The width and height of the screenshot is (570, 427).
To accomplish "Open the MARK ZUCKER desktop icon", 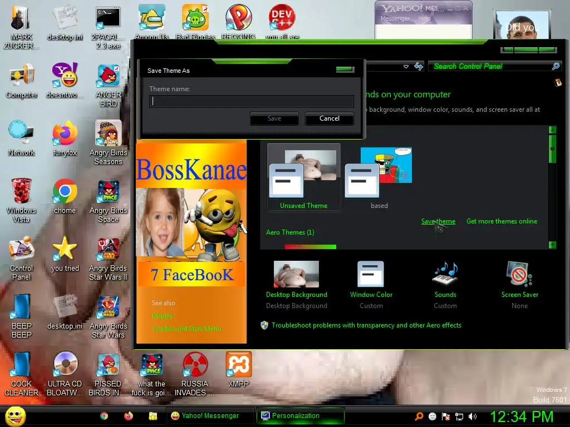I will [x=21, y=27].
